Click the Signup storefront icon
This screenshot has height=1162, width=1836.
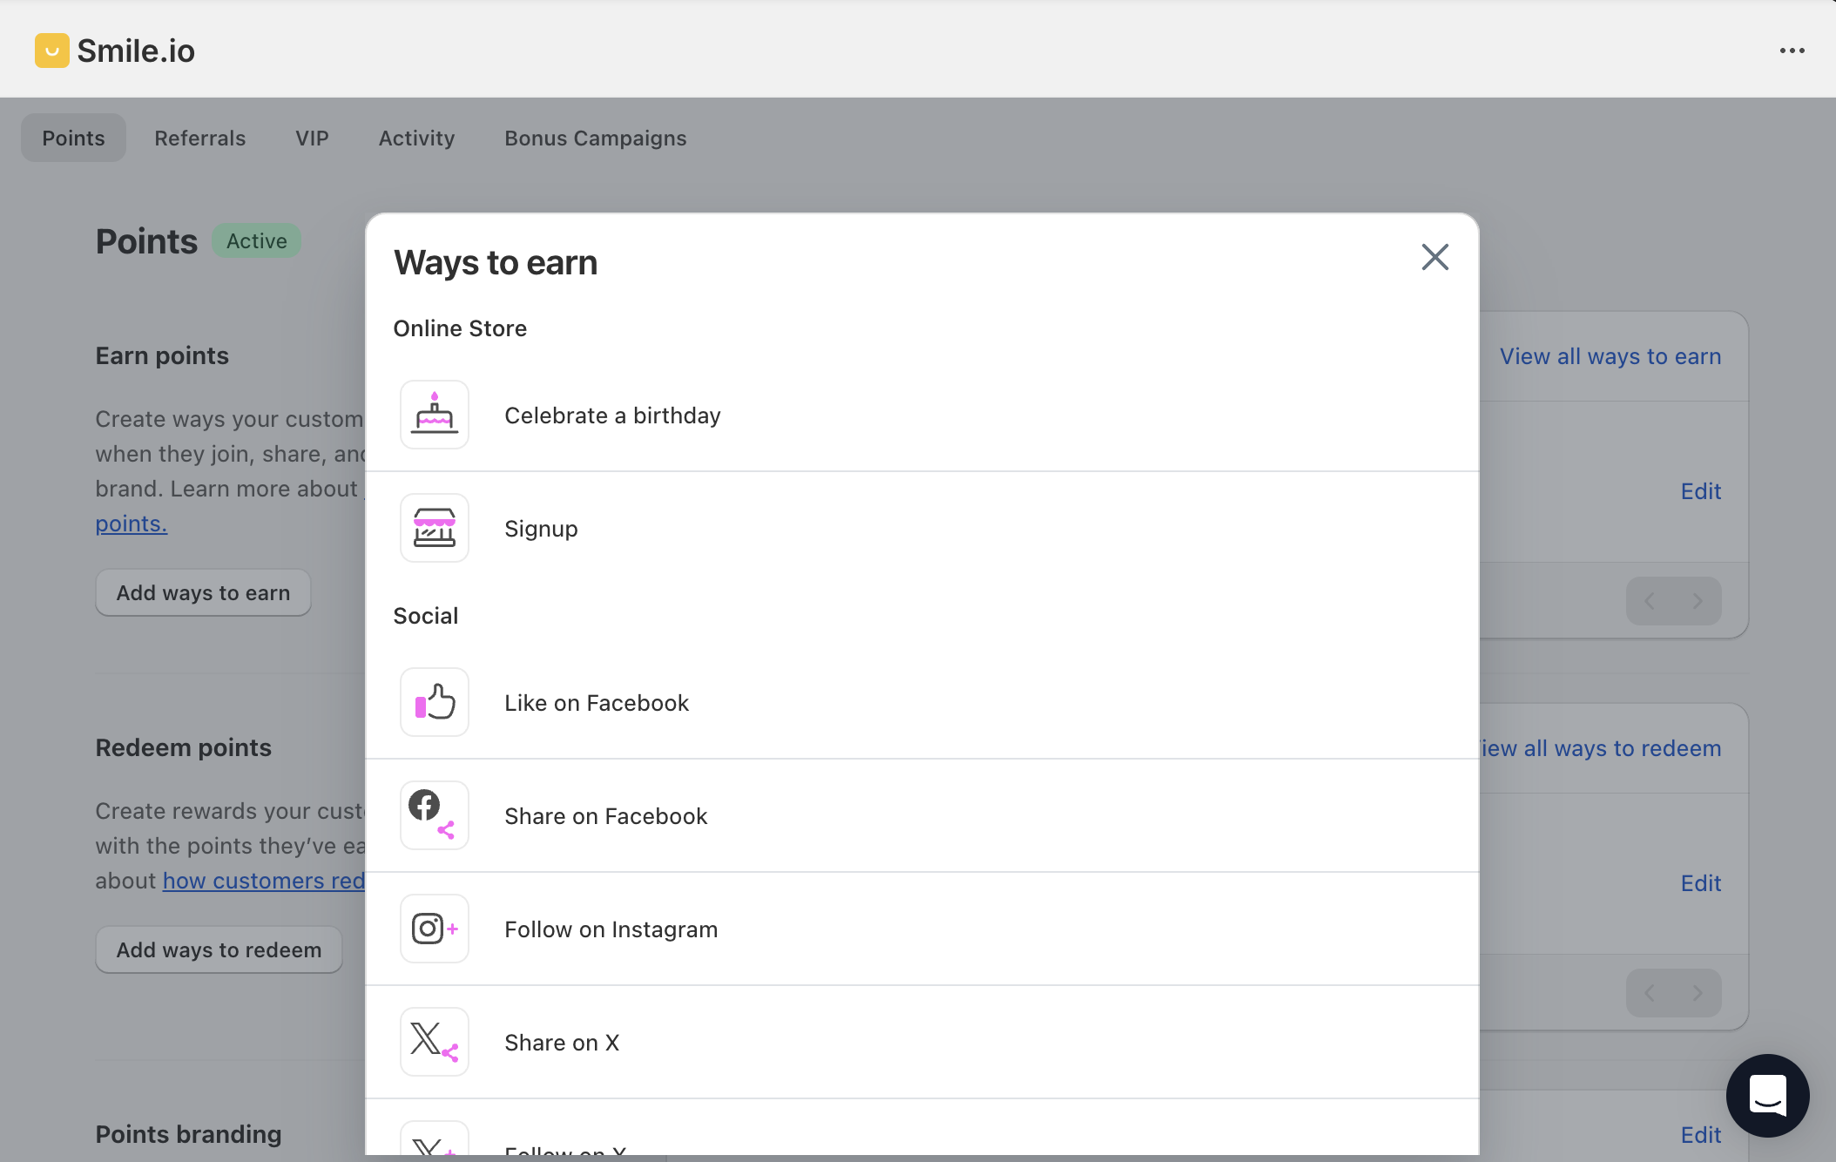[434, 528]
